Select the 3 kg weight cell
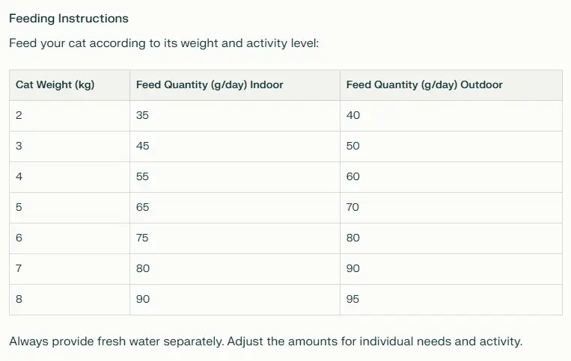571x361 pixels. (x=70, y=146)
